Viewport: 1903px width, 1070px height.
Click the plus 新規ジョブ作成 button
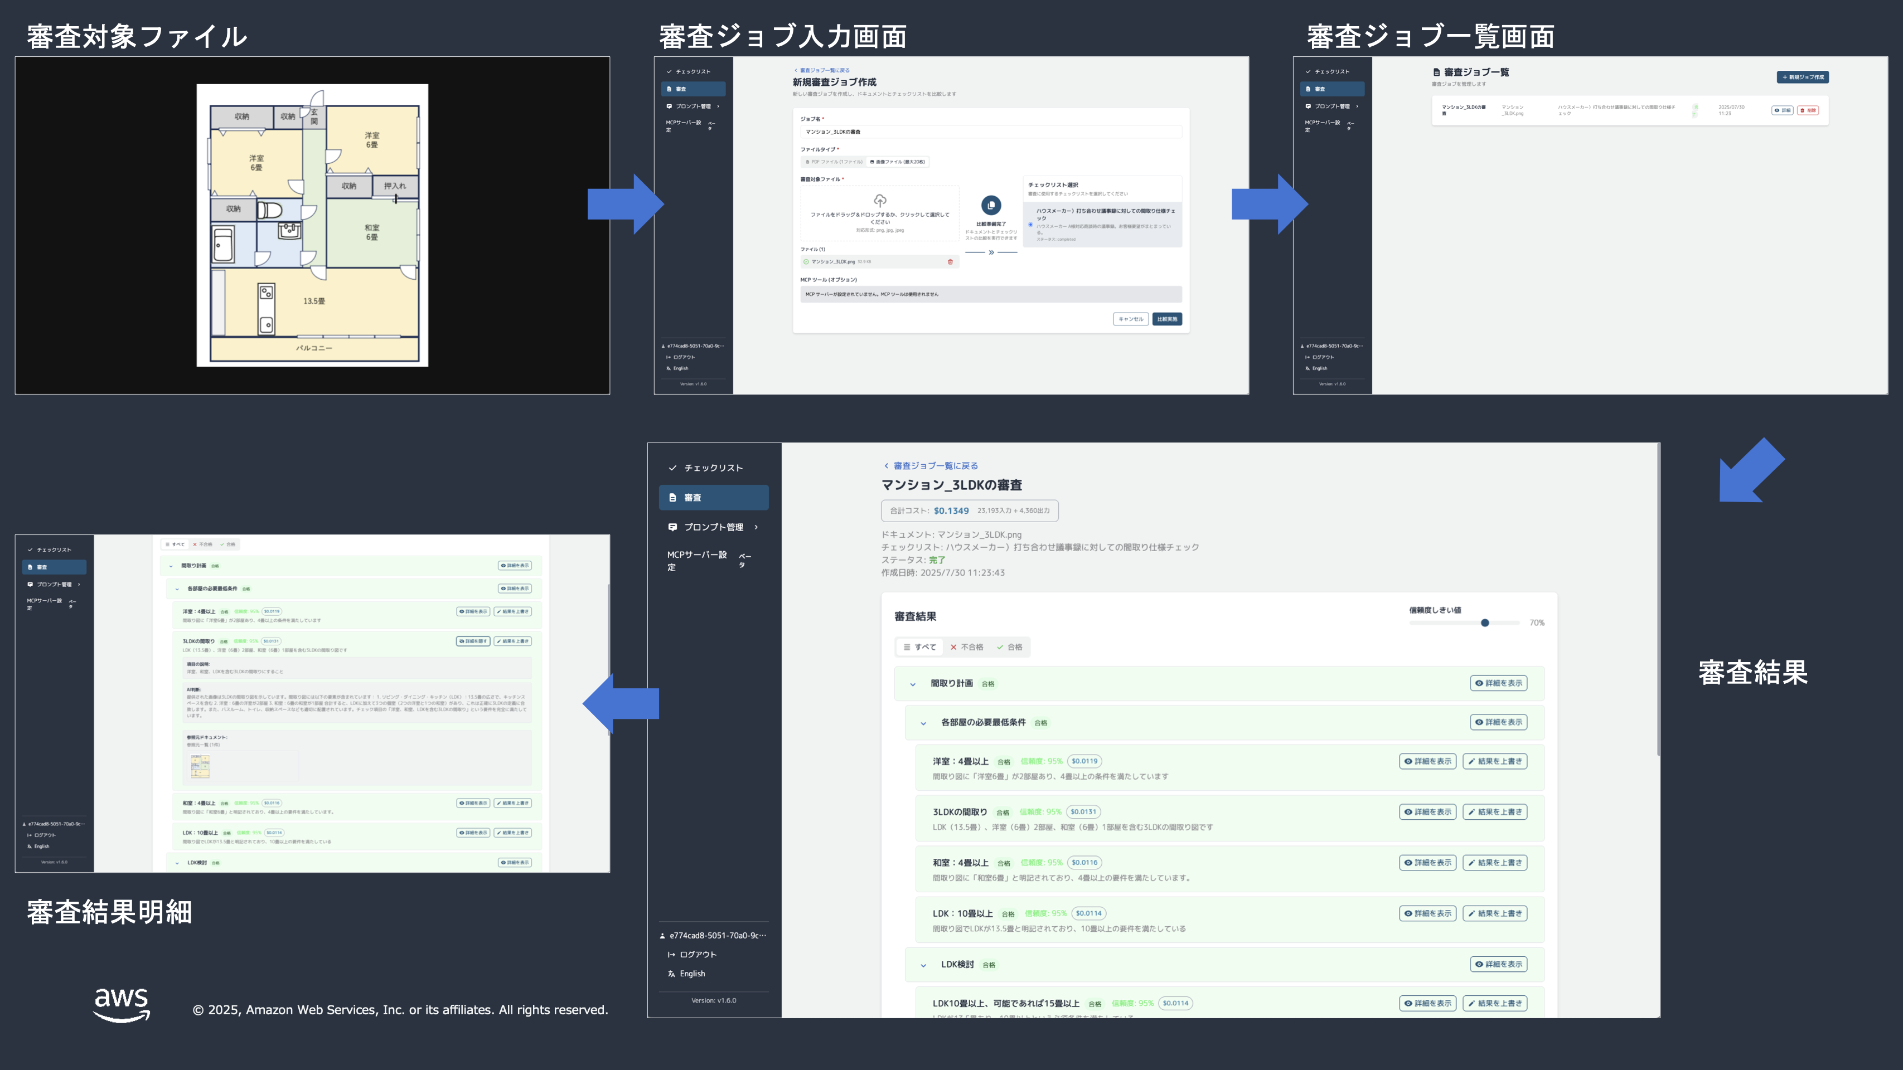pos(1803,77)
